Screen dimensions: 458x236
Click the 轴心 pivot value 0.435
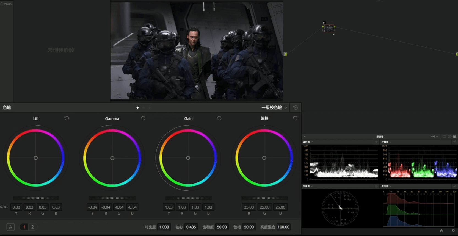pos(191,227)
